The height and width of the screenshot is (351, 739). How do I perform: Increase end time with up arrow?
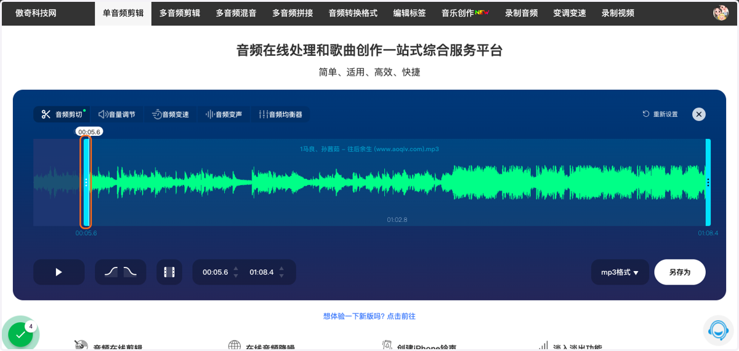281,269
